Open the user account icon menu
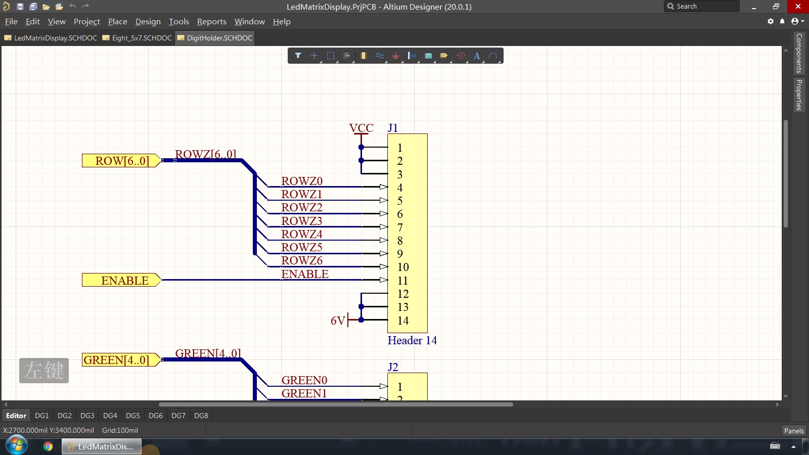 tap(797, 21)
